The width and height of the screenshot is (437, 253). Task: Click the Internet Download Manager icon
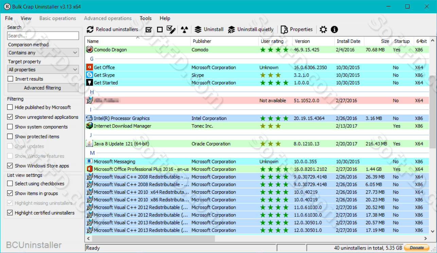tap(89, 126)
